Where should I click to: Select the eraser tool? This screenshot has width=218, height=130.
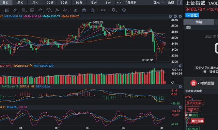(x=76, y=10)
